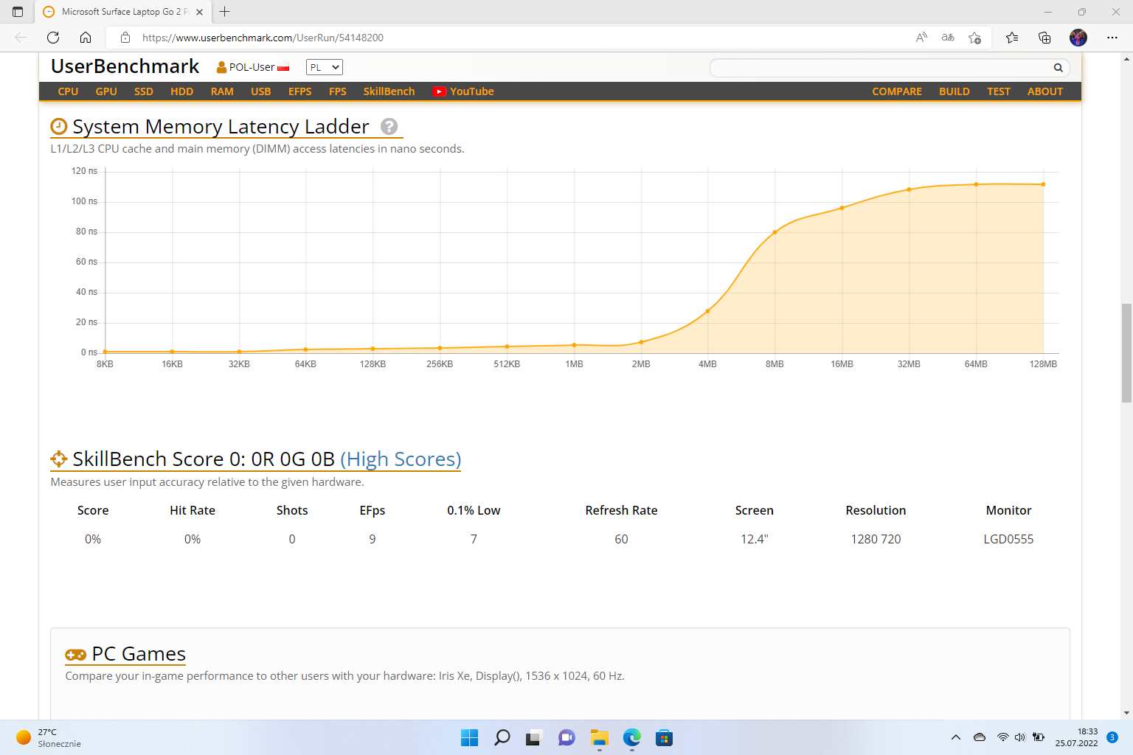Open Edge settings and more menu

(1112, 38)
